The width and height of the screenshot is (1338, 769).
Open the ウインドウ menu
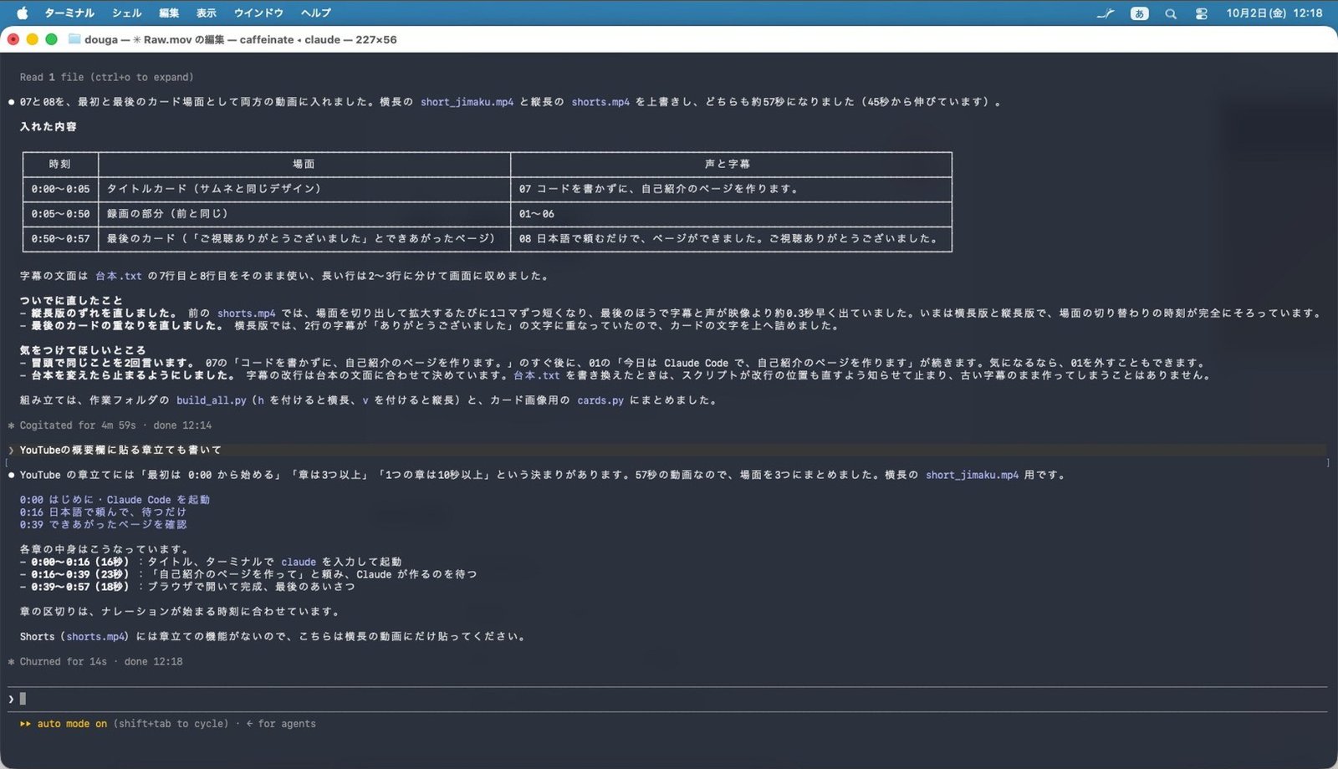258,13
